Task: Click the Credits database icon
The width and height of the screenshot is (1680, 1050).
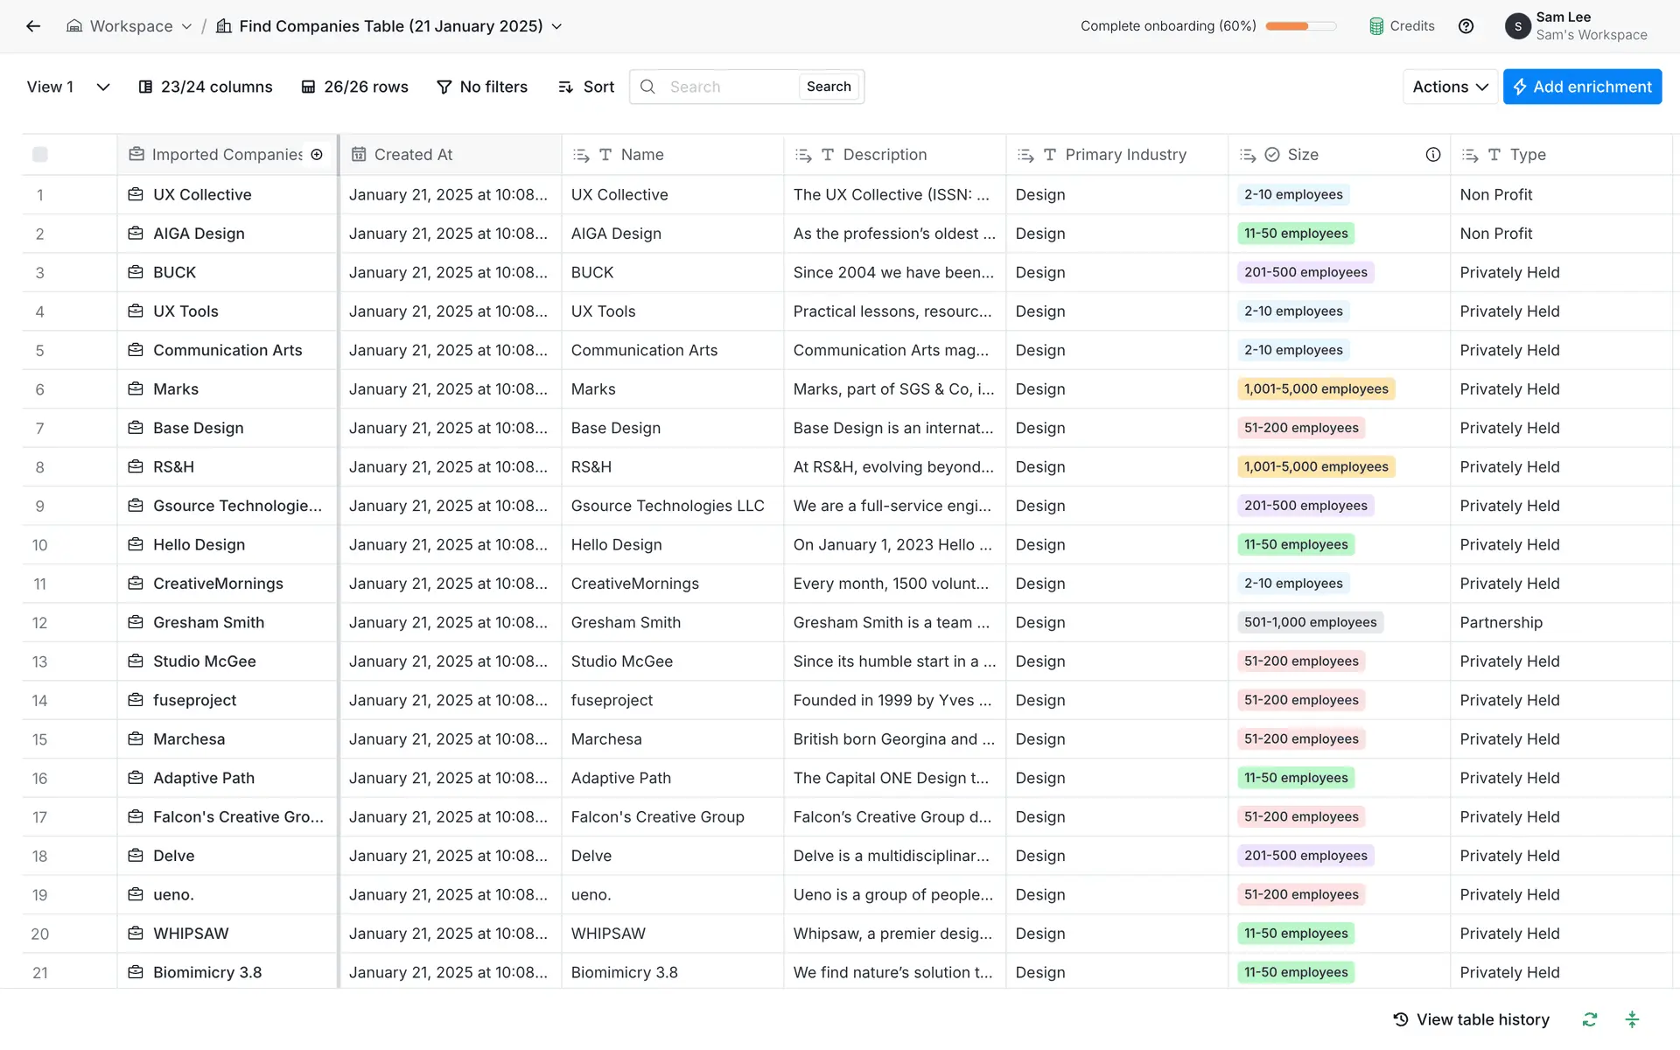Action: 1376,26
